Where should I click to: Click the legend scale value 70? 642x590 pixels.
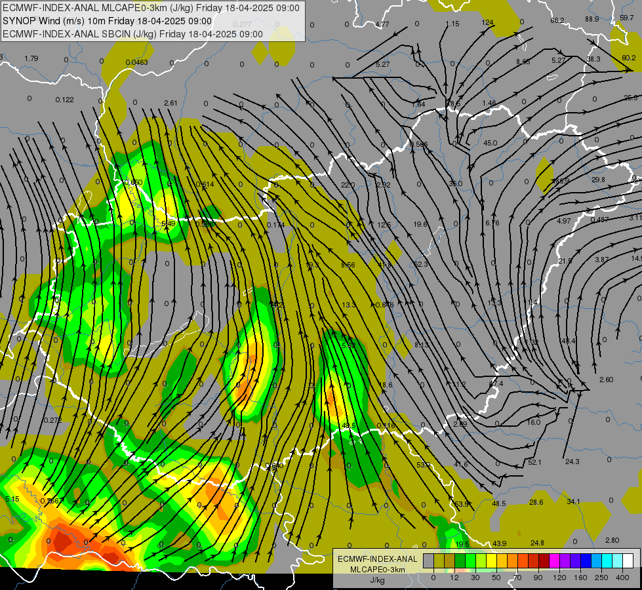pyautogui.click(x=517, y=578)
